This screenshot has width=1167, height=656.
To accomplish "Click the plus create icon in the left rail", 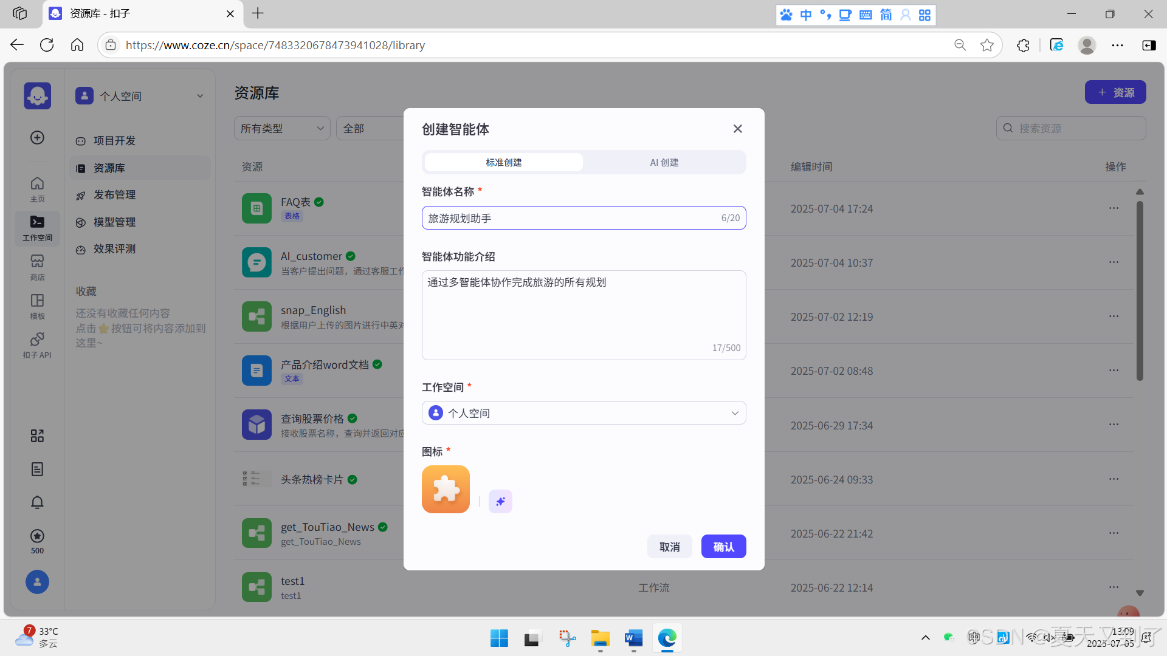I will click(37, 138).
